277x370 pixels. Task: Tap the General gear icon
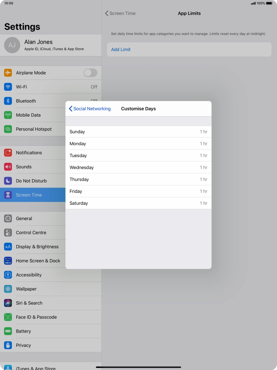[8, 219]
